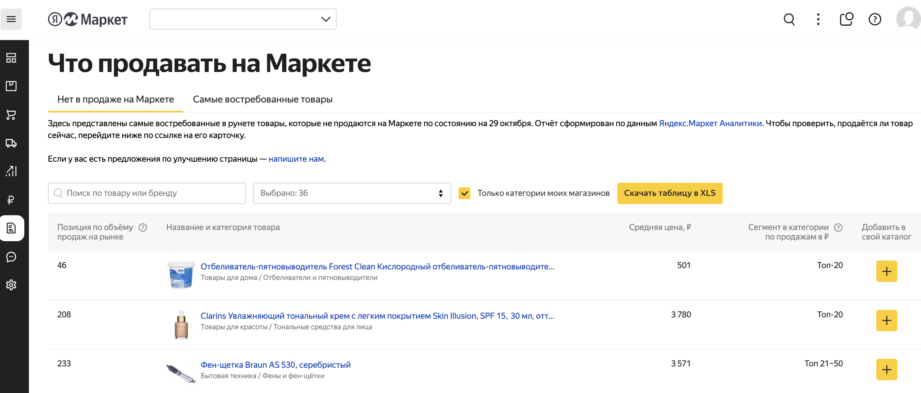Add Braun AS 530 to catalog
The width and height of the screenshot is (921, 393).
pyautogui.click(x=886, y=369)
